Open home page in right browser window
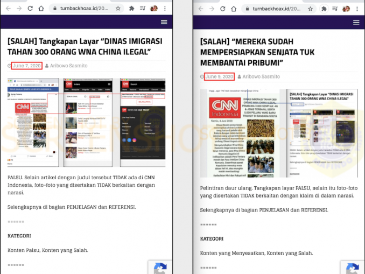 point(234,9)
